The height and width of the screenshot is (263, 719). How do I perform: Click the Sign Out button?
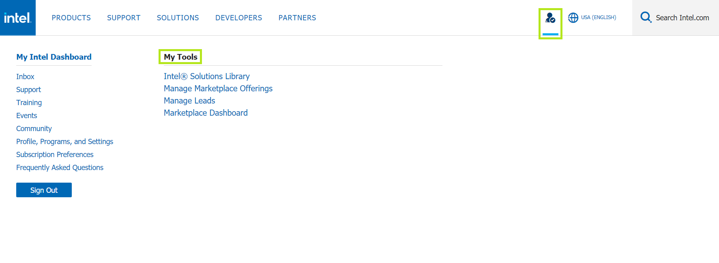tap(44, 190)
